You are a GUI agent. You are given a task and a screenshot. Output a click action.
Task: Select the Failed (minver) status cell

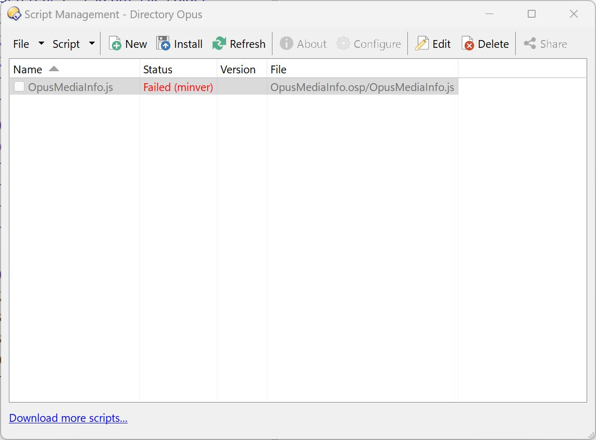[178, 87]
